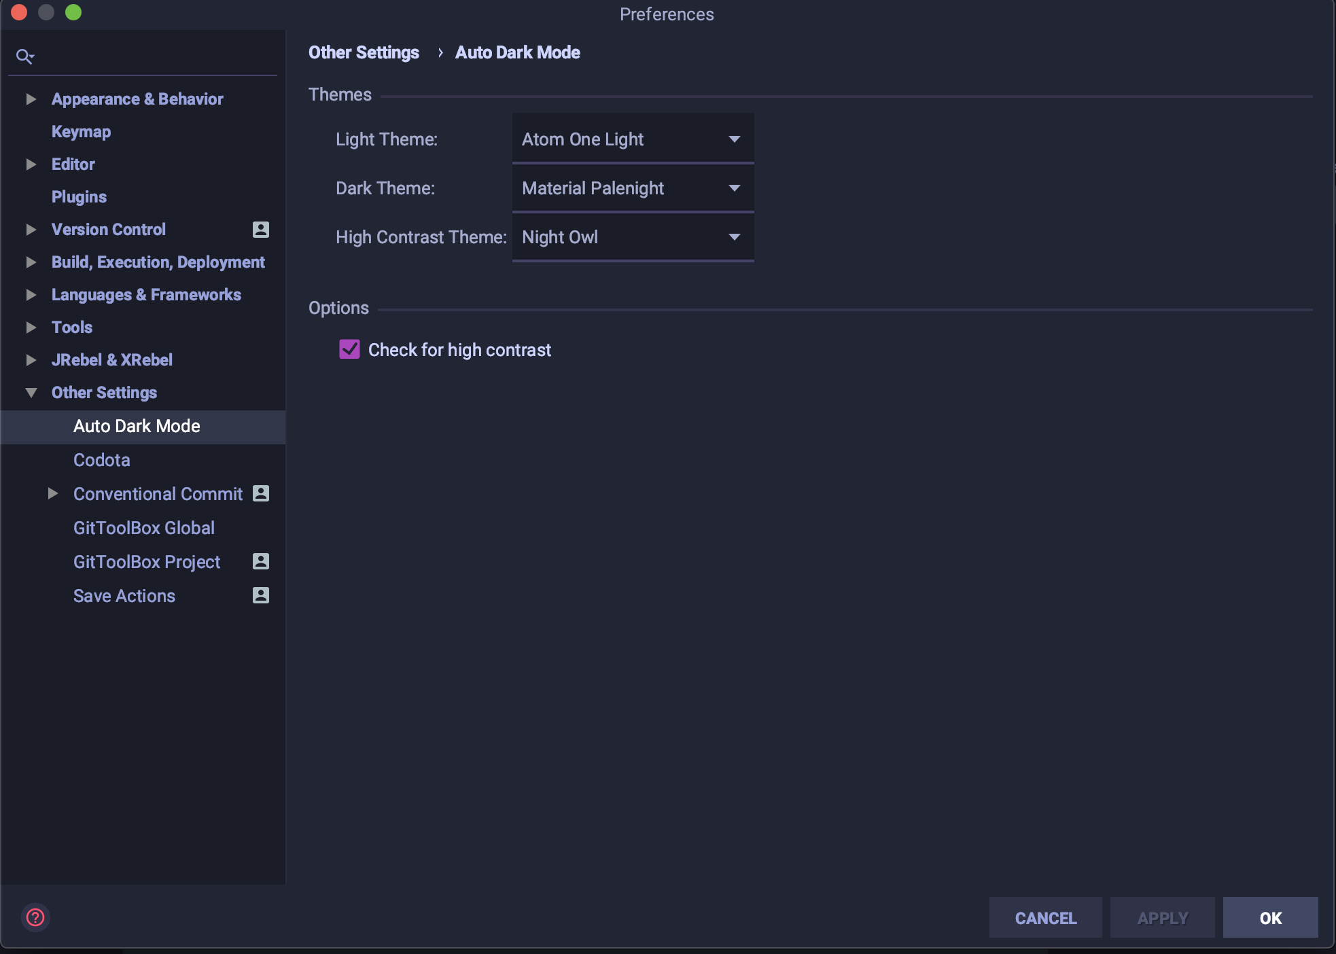
Task: Click the Other Settings breadcrumb link
Action: coord(364,52)
